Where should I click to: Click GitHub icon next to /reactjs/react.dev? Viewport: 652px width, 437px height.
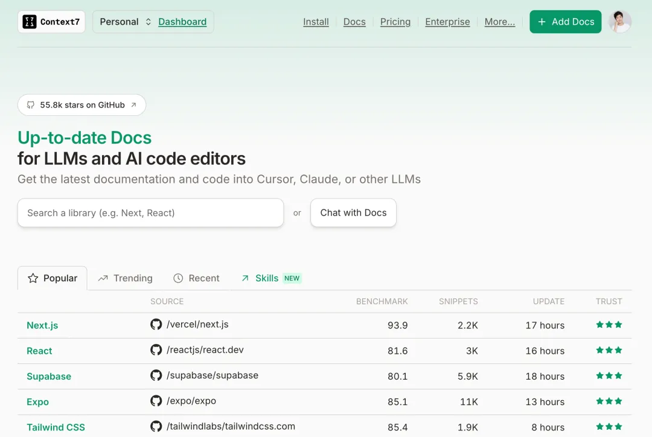pyautogui.click(x=156, y=349)
